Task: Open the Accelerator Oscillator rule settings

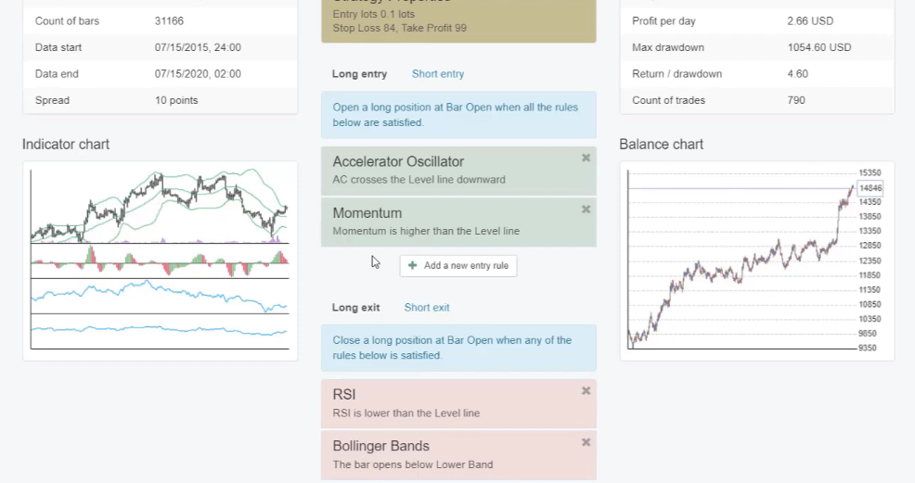Action: click(445, 170)
